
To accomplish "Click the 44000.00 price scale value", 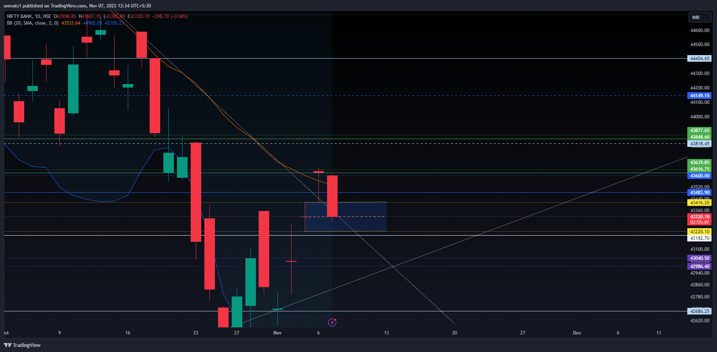I will [700, 117].
